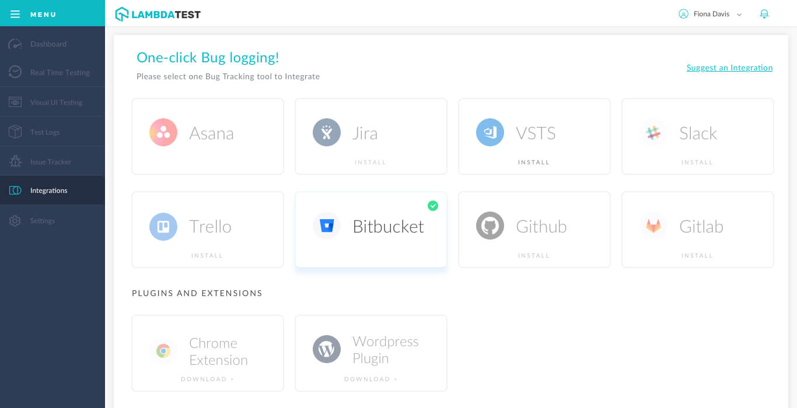Toggle the Bitbucket green checkmark

(x=433, y=206)
